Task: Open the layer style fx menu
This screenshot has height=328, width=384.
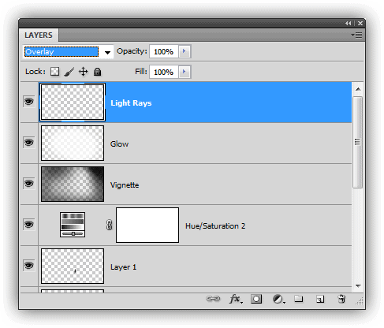Action: 236,299
